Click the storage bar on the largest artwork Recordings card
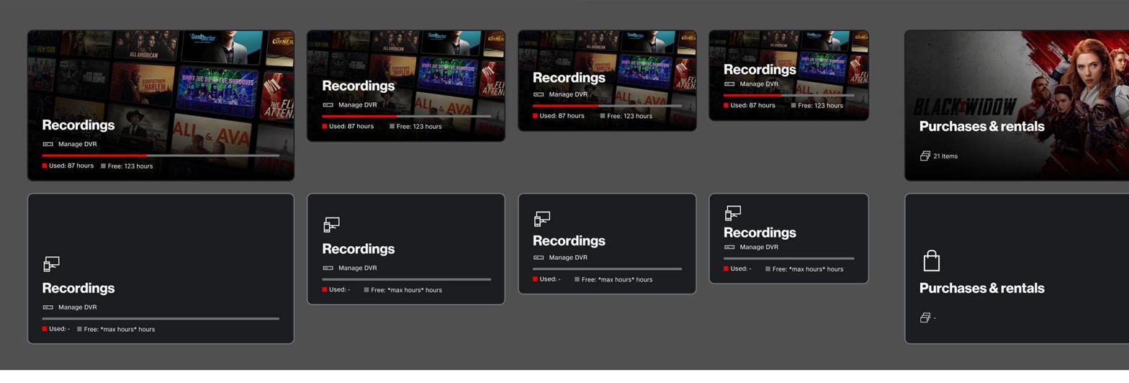The height and width of the screenshot is (383, 1129). [x=161, y=155]
